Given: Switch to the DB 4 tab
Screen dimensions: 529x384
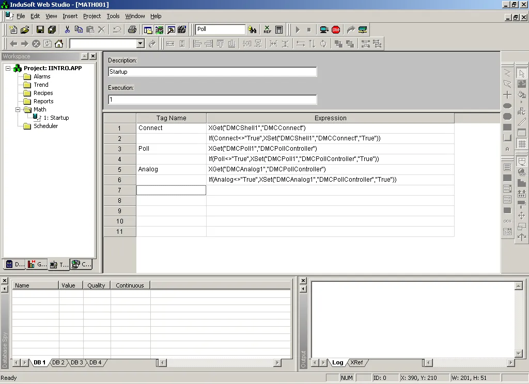Looking at the screenshot, I should (x=96, y=362).
